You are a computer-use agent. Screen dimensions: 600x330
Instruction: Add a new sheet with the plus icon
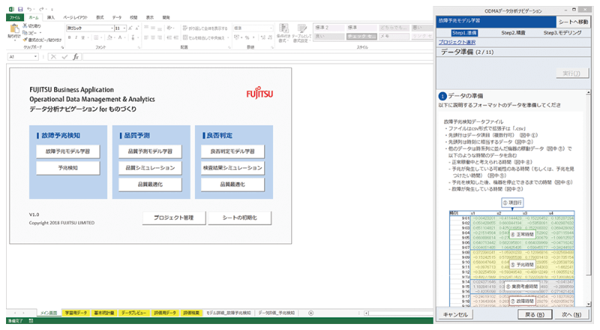310,313
